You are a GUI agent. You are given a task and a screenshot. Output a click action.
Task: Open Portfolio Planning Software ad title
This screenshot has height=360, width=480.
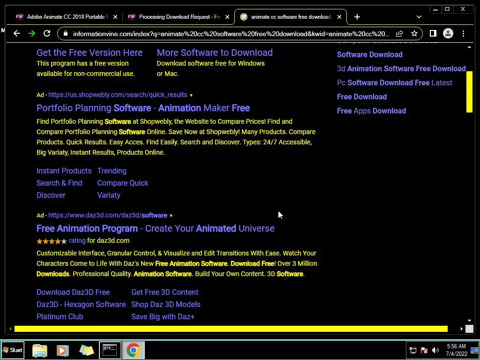coord(143,108)
